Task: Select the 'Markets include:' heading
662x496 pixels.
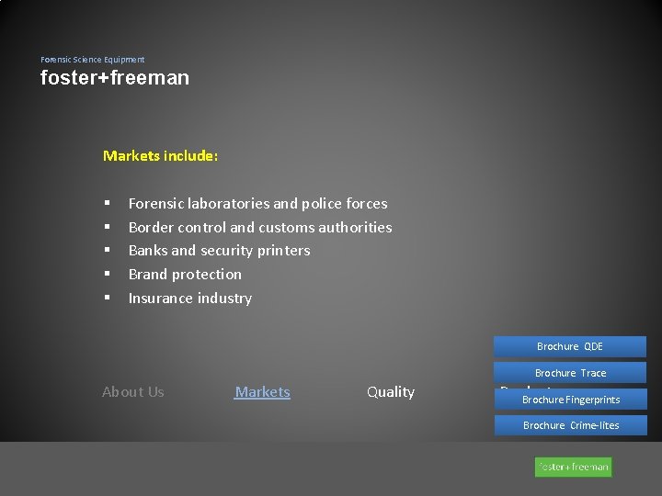Action: [x=160, y=155]
